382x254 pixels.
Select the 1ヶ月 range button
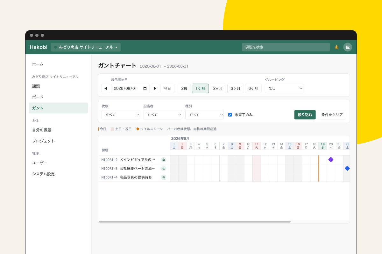pos(200,88)
